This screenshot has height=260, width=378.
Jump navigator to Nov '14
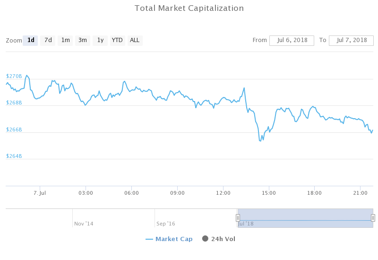84,224
